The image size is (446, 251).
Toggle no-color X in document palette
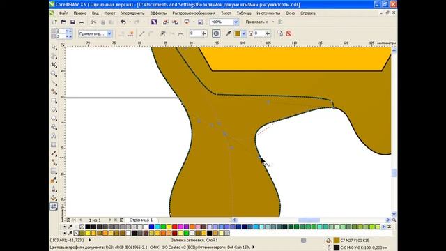click(76, 233)
